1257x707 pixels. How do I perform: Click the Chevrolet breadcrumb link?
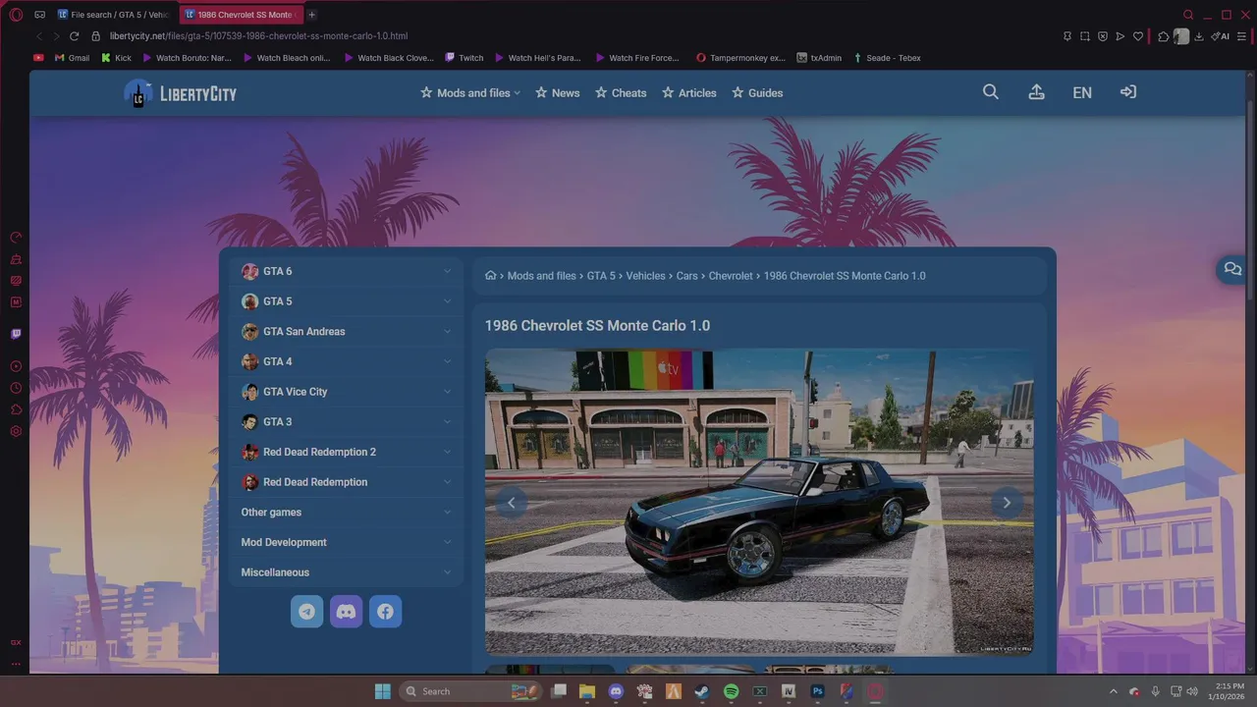pyautogui.click(x=731, y=276)
